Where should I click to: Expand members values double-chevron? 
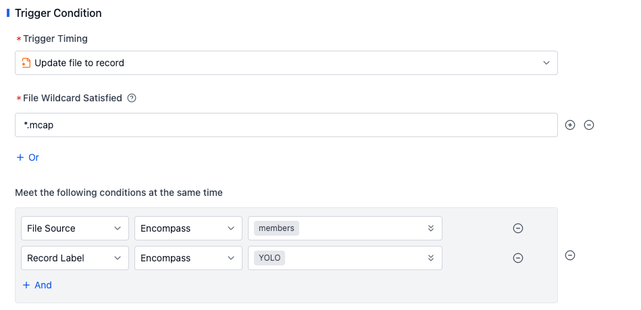pyautogui.click(x=430, y=228)
